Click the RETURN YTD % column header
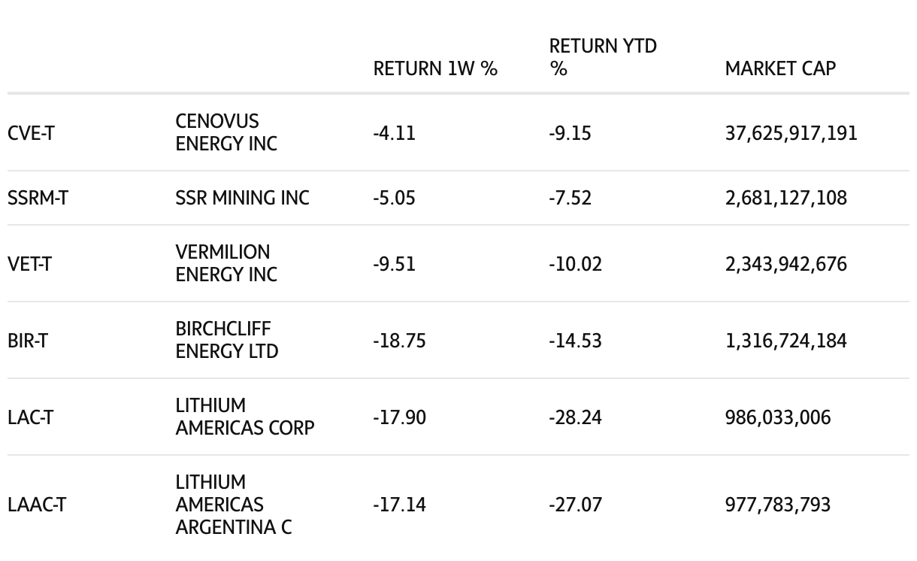The height and width of the screenshot is (561, 917). click(603, 57)
